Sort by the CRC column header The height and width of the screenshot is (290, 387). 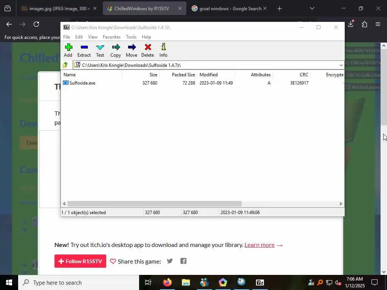pyautogui.click(x=291, y=75)
